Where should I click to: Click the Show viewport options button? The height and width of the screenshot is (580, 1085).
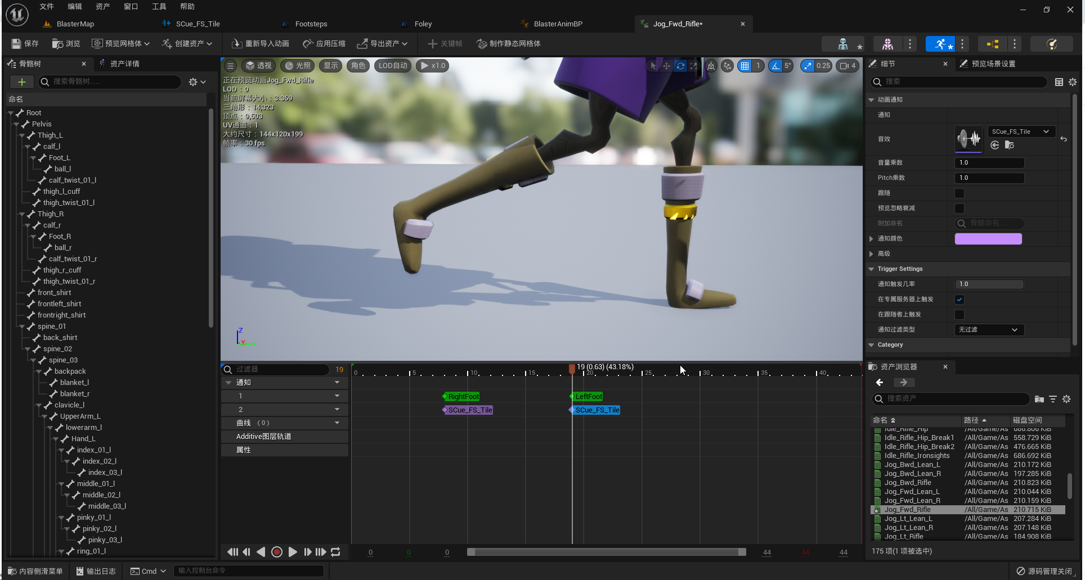click(x=331, y=66)
